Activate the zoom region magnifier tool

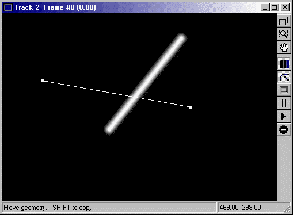(x=284, y=34)
